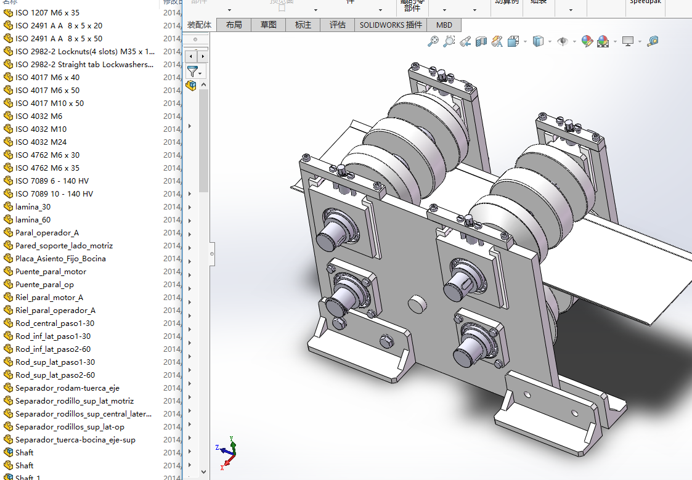
Task: Select the assembly icon atop the feature tree
Action: (191, 86)
